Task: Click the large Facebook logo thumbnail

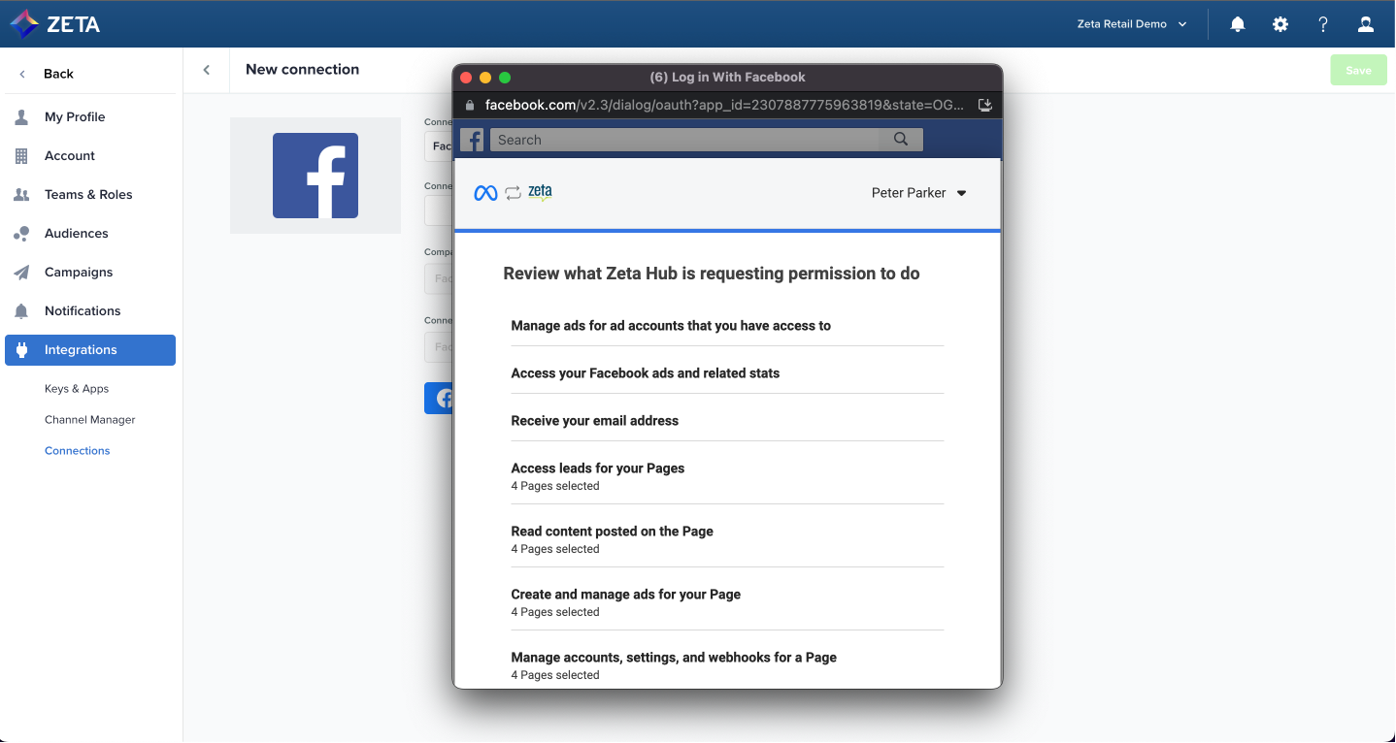Action: [316, 176]
